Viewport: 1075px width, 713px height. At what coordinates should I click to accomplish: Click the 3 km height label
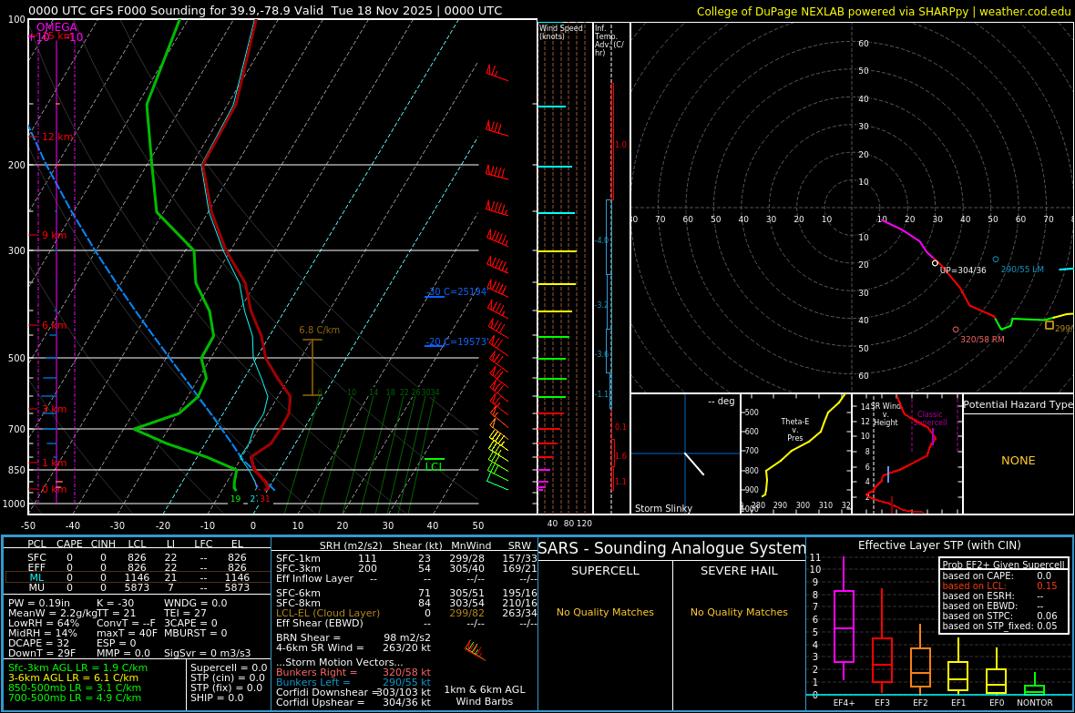pos(54,409)
